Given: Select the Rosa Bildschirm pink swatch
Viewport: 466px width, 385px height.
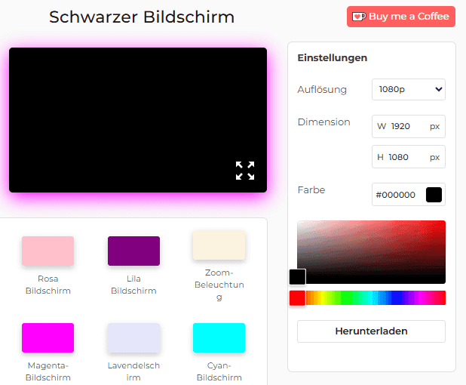Looking at the screenshot, I should coord(48,251).
